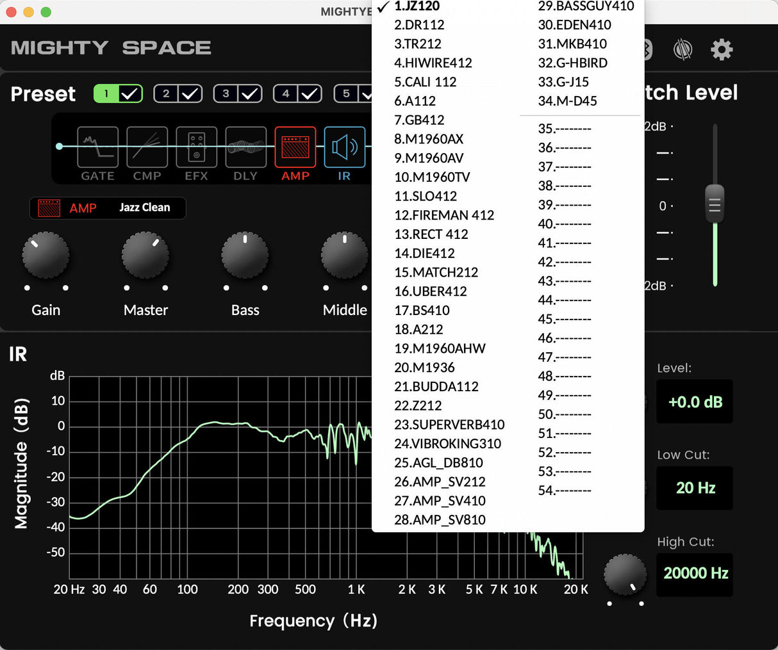
Task: Click the red AMP block icon
Action: pyautogui.click(x=295, y=147)
